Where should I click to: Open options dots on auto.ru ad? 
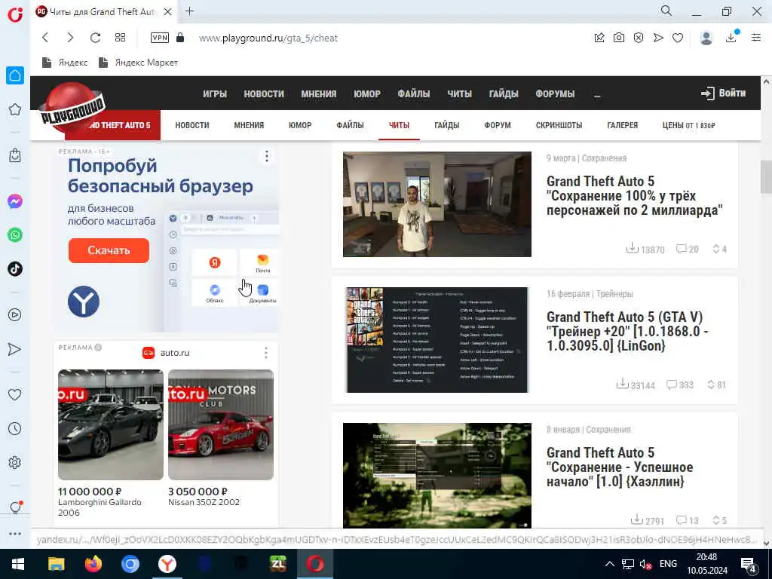(266, 353)
